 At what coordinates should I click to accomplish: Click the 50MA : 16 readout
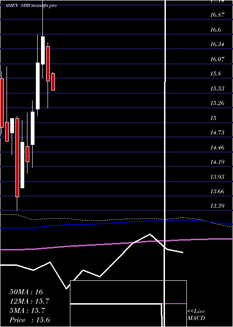[x=26, y=292]
